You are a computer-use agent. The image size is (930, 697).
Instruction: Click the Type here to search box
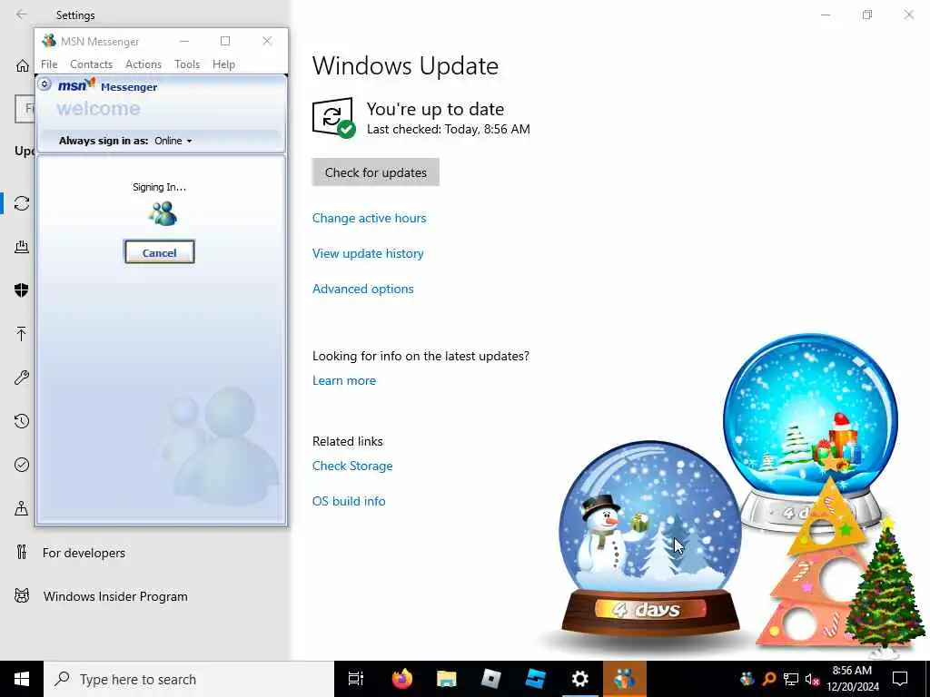[x=189, y=679]
